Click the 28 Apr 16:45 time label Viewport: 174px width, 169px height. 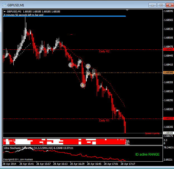click(94, 164)
